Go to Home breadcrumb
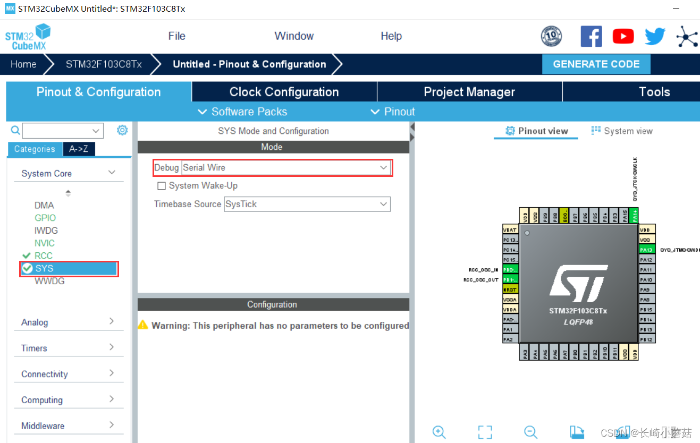 click(24, 64)
